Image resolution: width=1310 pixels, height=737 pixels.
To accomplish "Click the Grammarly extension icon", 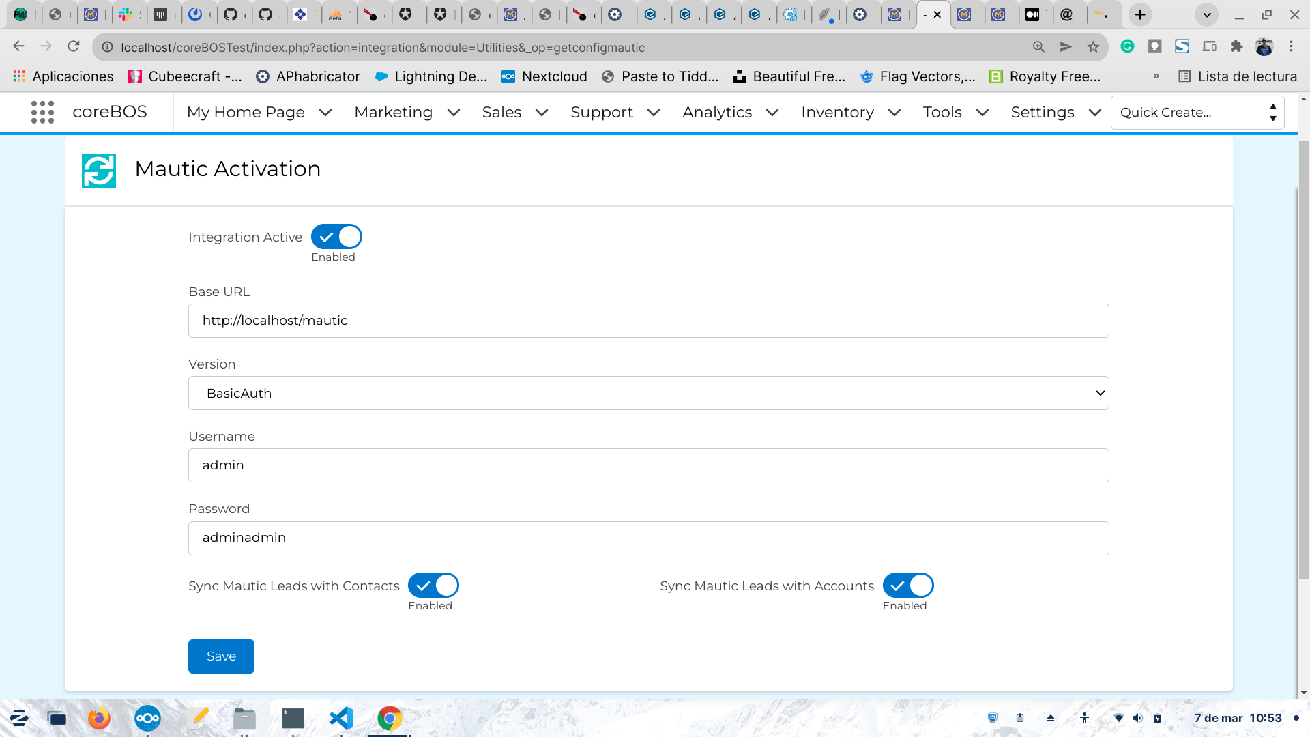I will click(1127, 46).
